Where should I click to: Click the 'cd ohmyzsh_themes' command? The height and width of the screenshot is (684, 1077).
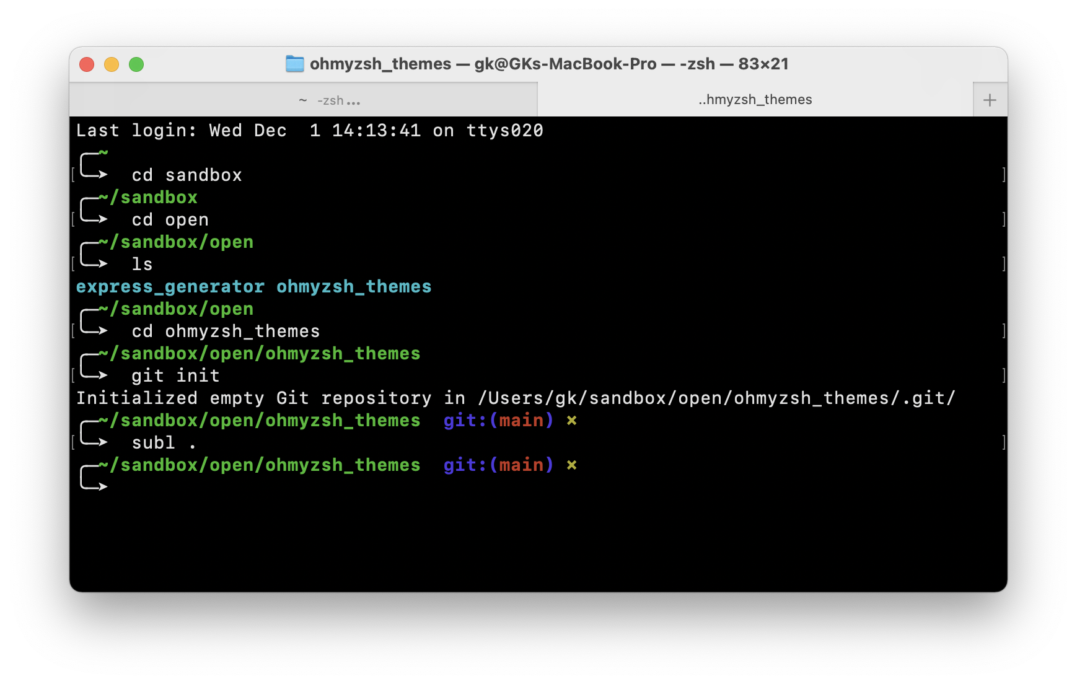pos(226,331)
